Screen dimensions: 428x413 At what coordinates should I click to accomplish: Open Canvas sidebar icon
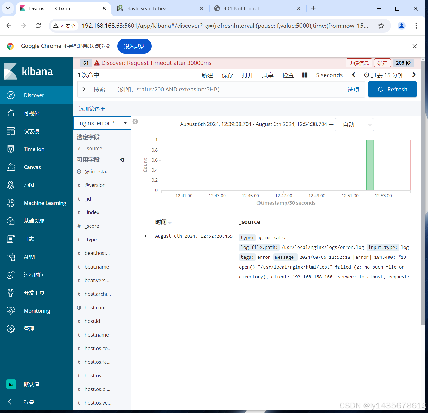(11, 167)
